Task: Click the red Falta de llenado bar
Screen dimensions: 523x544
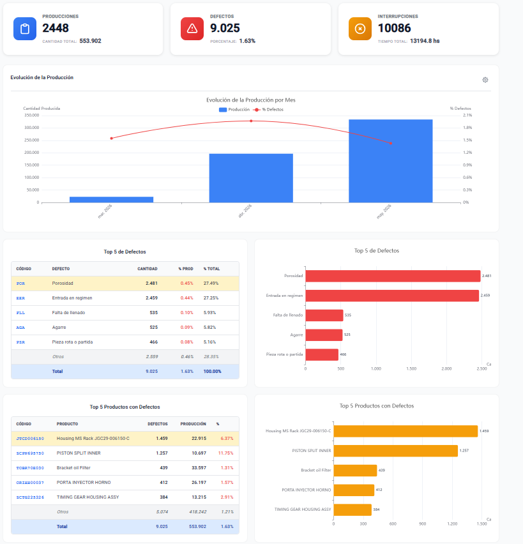Action: click(x=324, y=315)
